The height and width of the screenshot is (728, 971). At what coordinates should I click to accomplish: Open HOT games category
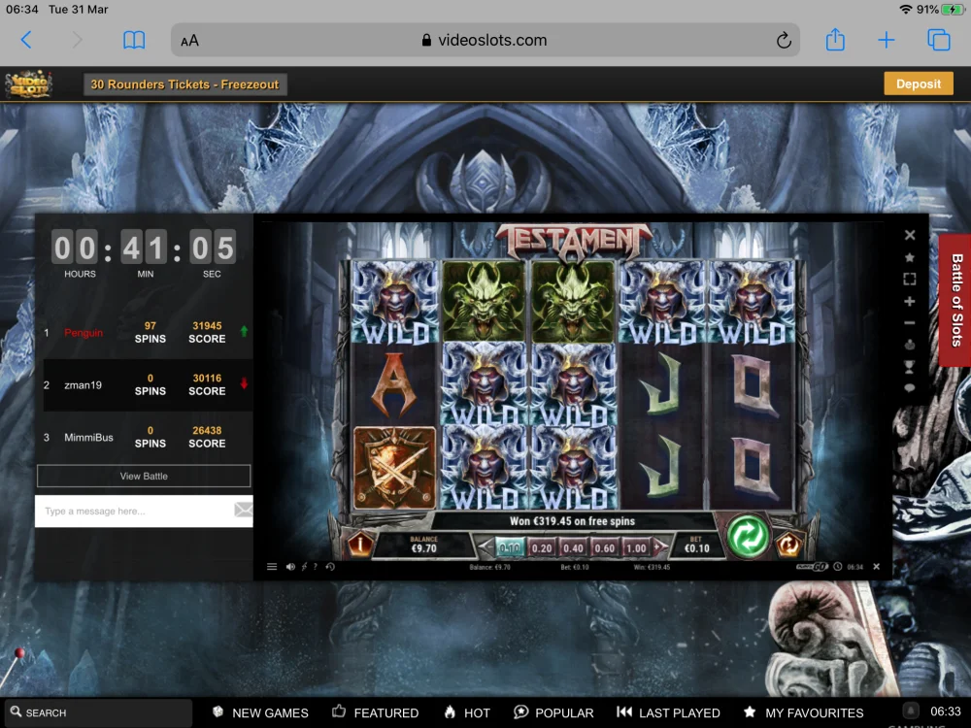click(x=467, y=712)
